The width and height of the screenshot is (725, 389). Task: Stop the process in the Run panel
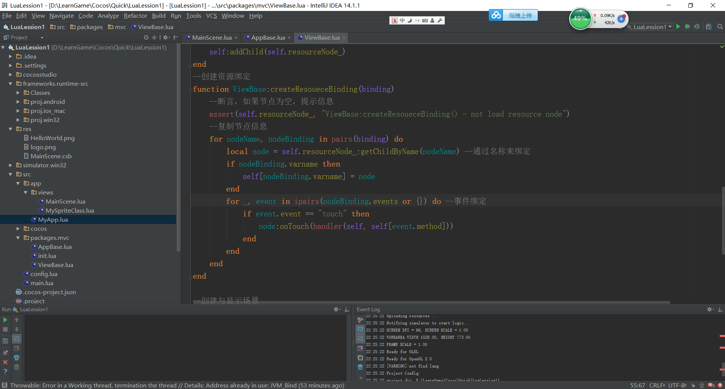tap(5, 329)
